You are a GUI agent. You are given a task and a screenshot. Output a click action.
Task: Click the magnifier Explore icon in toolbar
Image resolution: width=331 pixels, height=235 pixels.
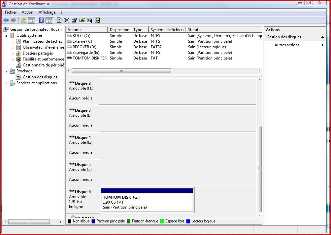[x=89, y=20]
